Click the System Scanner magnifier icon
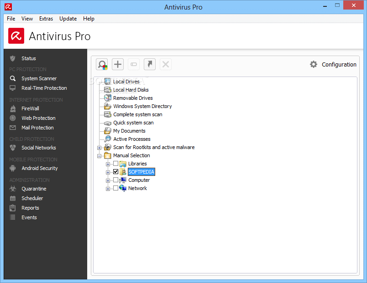This screenshot has height=283, width=367. [x=13, y=78]
